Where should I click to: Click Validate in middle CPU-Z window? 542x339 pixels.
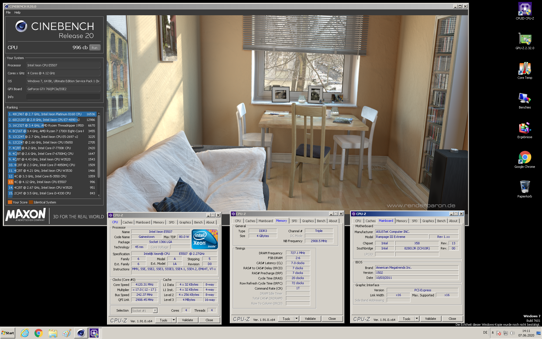pos(310,319)
